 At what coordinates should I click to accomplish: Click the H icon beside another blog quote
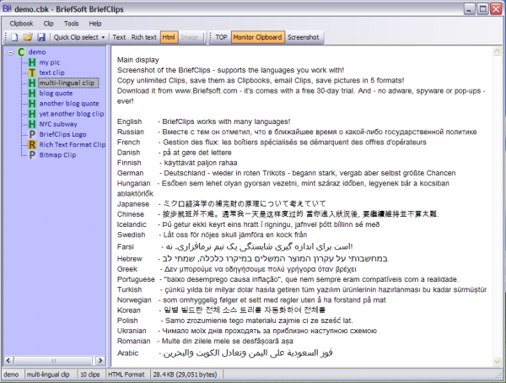coord(32,104)
